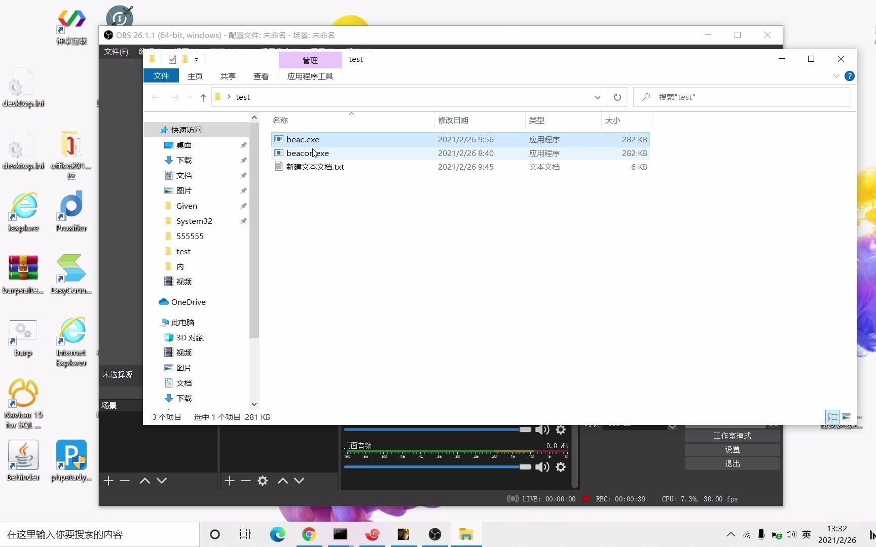Expand the 此电脑 tree node
Image resolution: width=876 pixels, height=547 pixels.
pos(157,322)
